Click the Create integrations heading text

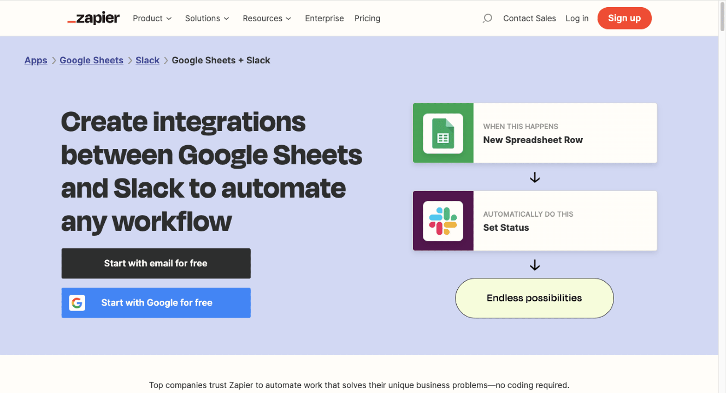[211, 171]
